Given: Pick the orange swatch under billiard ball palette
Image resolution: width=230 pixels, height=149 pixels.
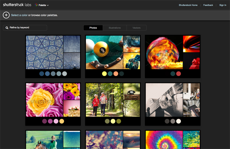Looking at the screenshot, I should 116,74.
